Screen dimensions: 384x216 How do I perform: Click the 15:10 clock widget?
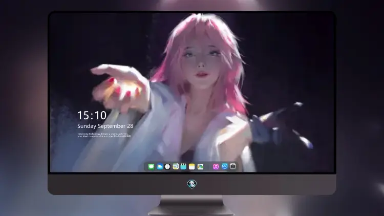pos(92,115)
